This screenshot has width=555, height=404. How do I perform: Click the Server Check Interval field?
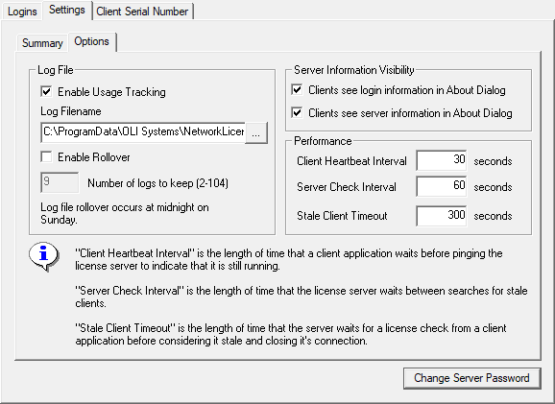click(x=442, y=186)
